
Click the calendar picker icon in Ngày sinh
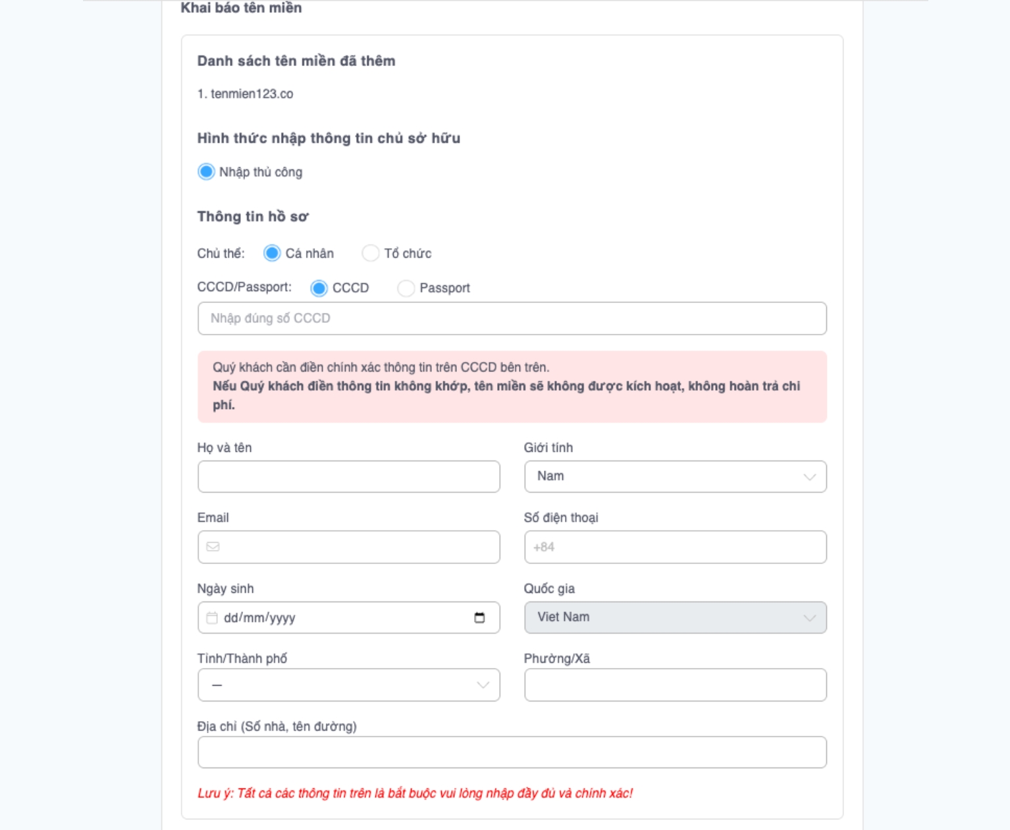[x=479, y=618]
